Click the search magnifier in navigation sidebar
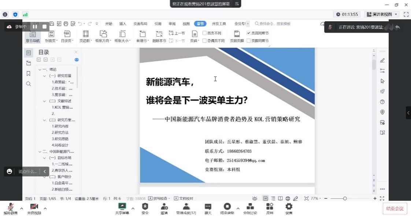The height and width of the screenshot is (216, 411). (29, 84)
